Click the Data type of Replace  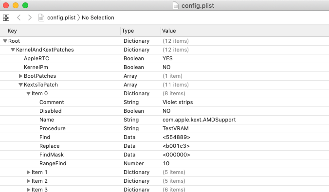click(129, 146)
